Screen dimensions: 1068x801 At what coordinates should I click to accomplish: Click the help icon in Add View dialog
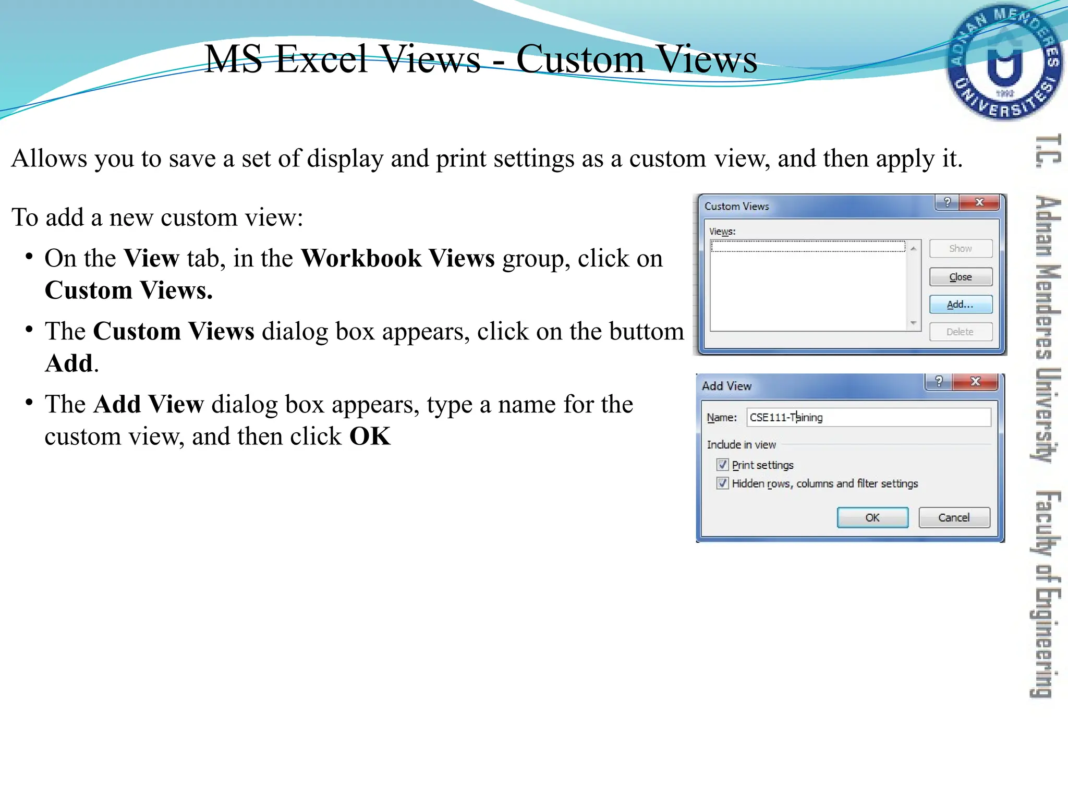coord(939,382)
